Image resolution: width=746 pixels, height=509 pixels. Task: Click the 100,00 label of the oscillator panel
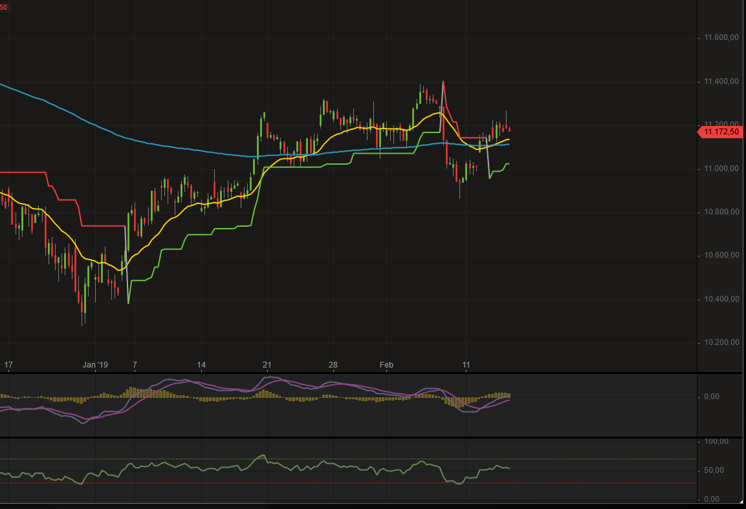pyautogui.click(x=716, y=441)
